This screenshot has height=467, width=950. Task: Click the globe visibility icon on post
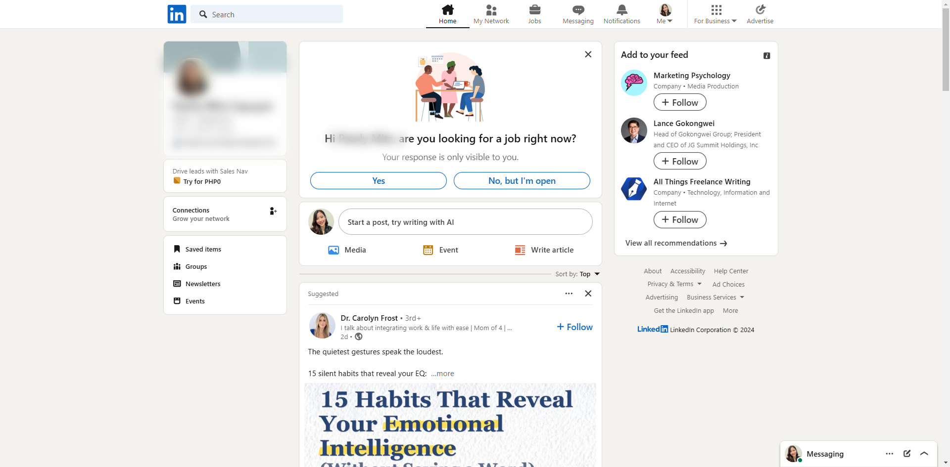[x=359, y=337]
